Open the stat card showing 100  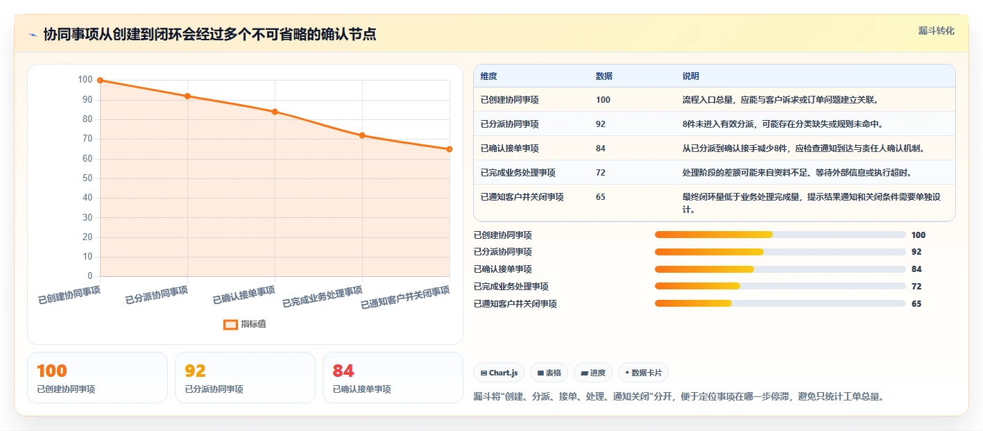coord(97,378)
